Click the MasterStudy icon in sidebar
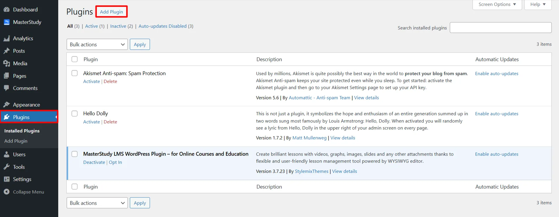The width and height of the screenshot is (559, 217). [x=7, y=22]
